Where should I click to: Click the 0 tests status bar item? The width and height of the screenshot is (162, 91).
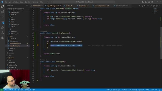point(21,90)
